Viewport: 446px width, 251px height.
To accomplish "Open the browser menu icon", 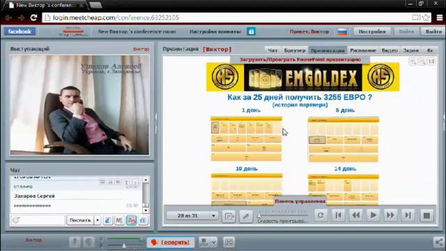I will [x=440, y=17].
